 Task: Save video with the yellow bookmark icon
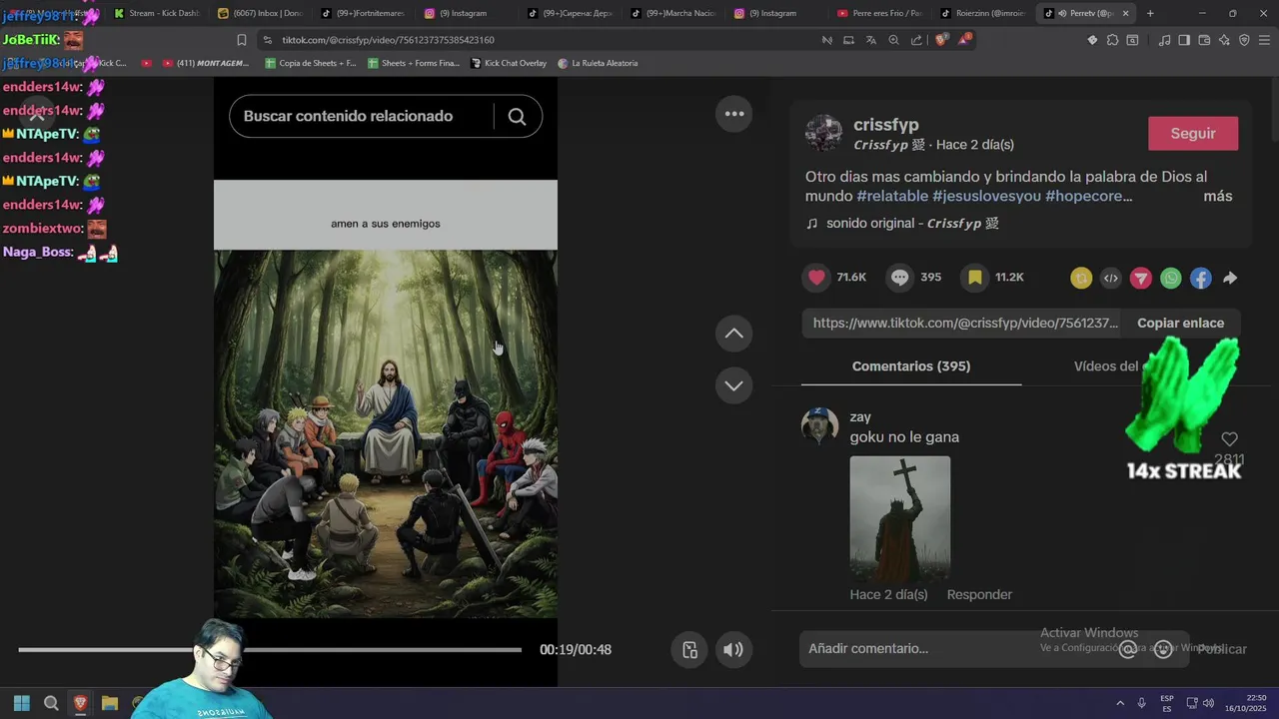pos(974,278)
